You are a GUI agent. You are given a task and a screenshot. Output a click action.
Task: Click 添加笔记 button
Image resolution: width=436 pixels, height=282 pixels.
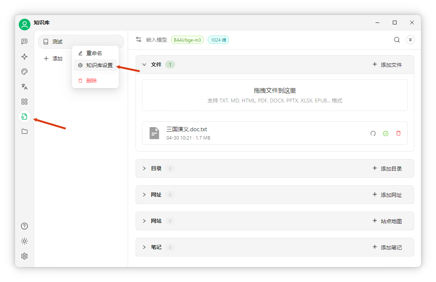pyautogui.click(x=387, y=247)
